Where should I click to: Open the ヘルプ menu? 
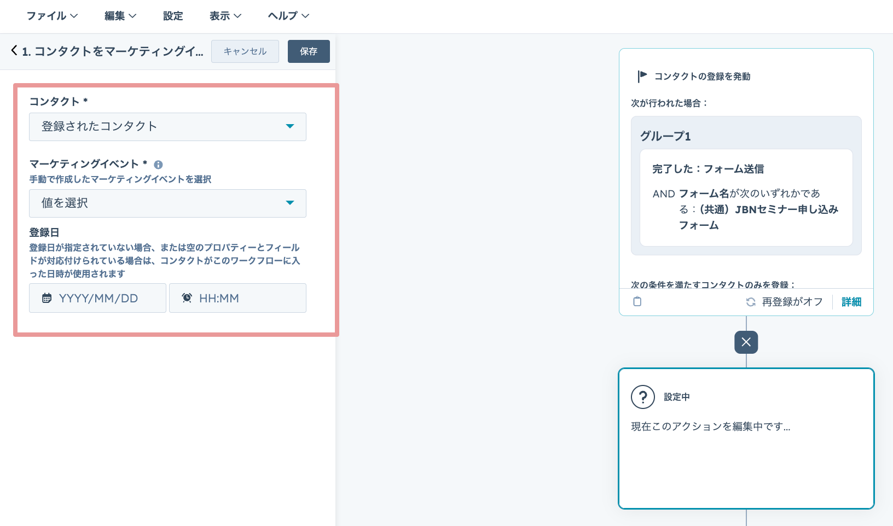click(x=288, y=16)
